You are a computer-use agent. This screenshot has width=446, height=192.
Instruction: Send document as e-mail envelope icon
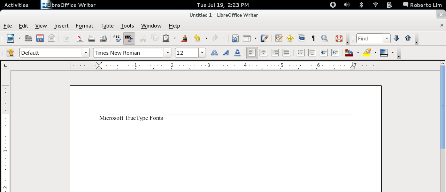[x=52, y=38]
